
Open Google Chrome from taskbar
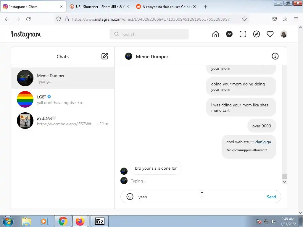pyautogui.click(x=63, y=221)
